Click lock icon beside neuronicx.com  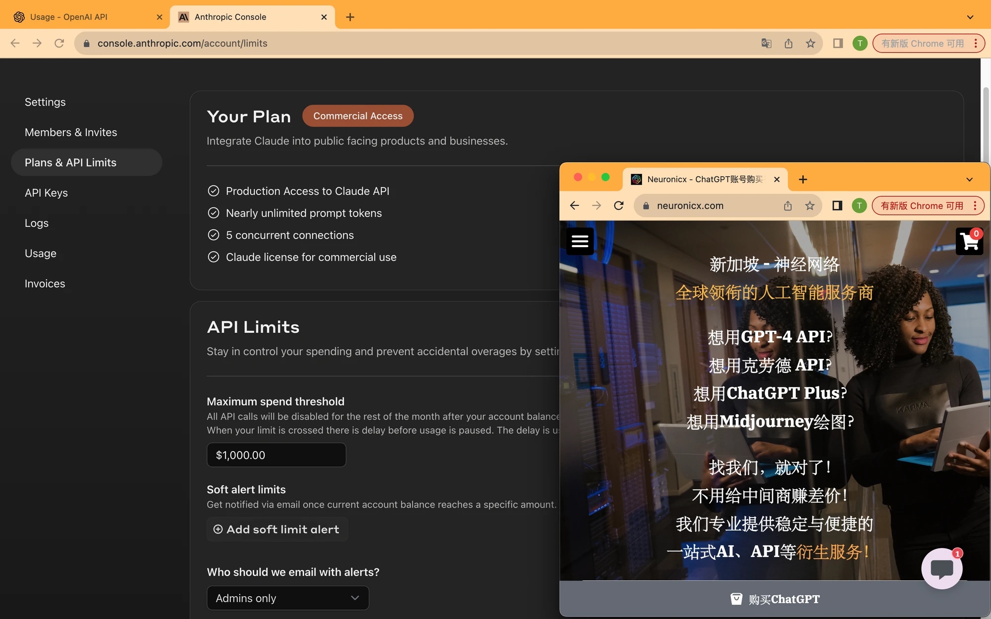[646, 206]
